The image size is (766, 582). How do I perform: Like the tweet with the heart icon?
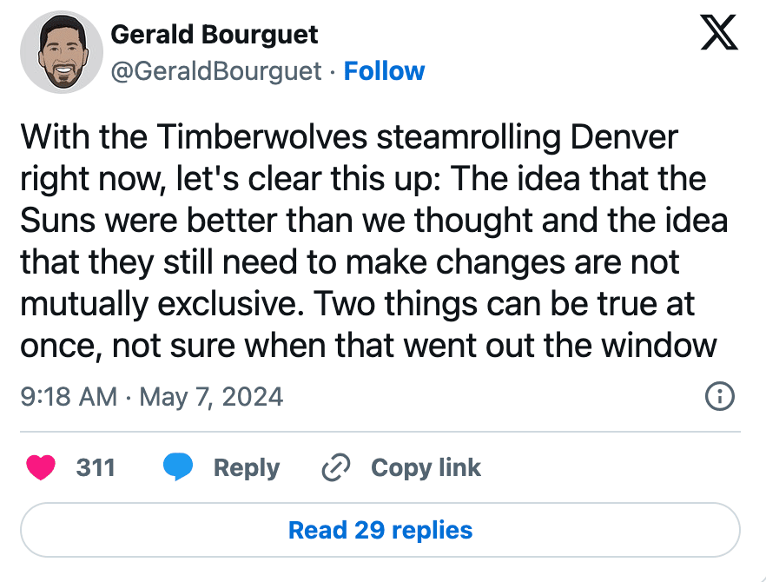pyautogui.click(x=41, y=467)
